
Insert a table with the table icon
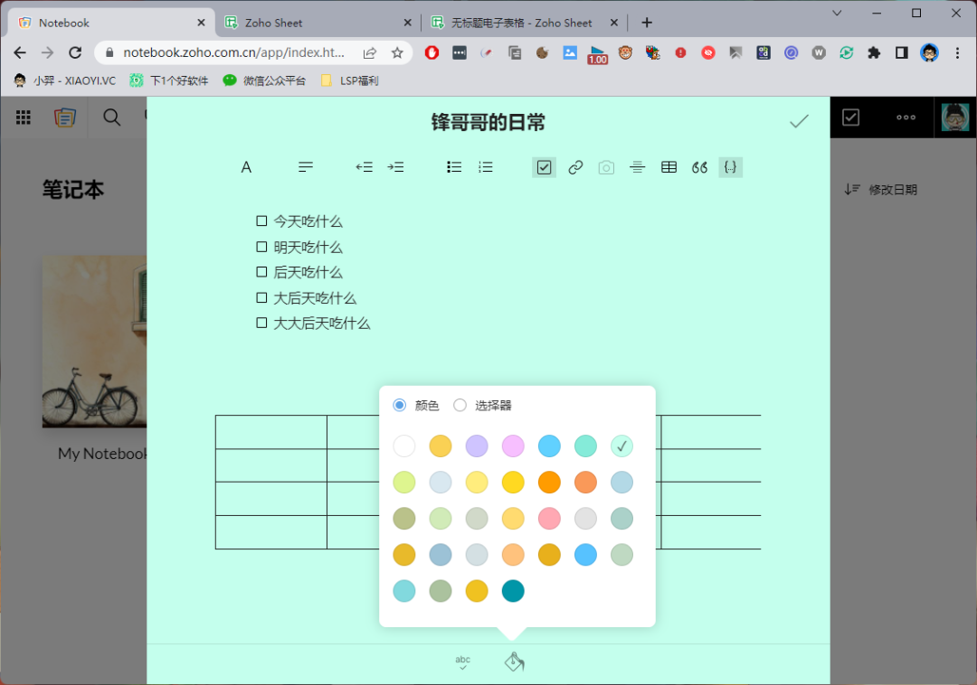(669, 166)
